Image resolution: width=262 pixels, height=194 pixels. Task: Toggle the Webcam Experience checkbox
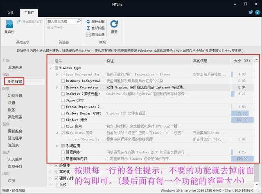tap(63, 107)
